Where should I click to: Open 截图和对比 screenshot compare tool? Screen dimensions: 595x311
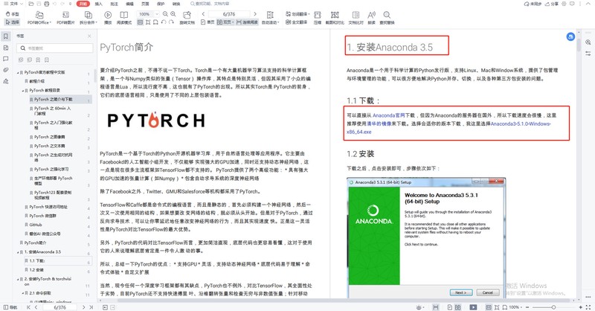[335, 17]
